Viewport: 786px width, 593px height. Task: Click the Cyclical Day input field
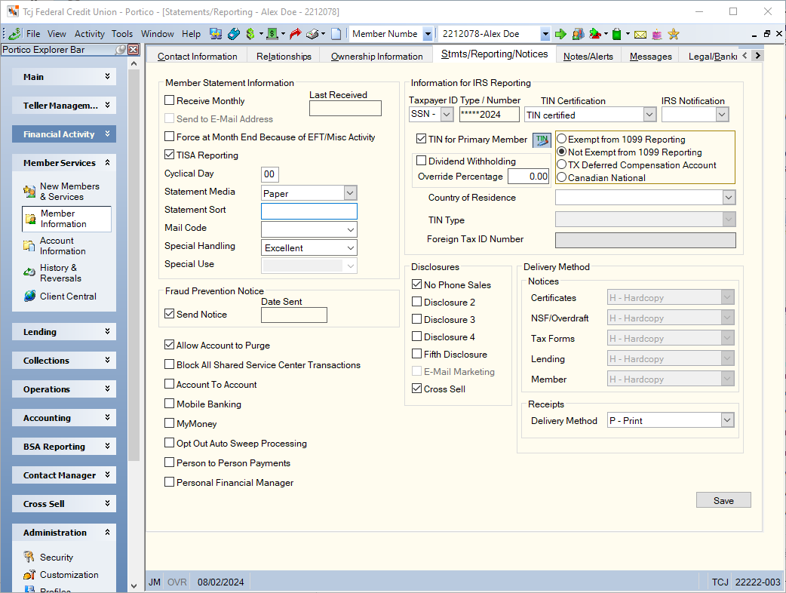[x=270, y=174]
